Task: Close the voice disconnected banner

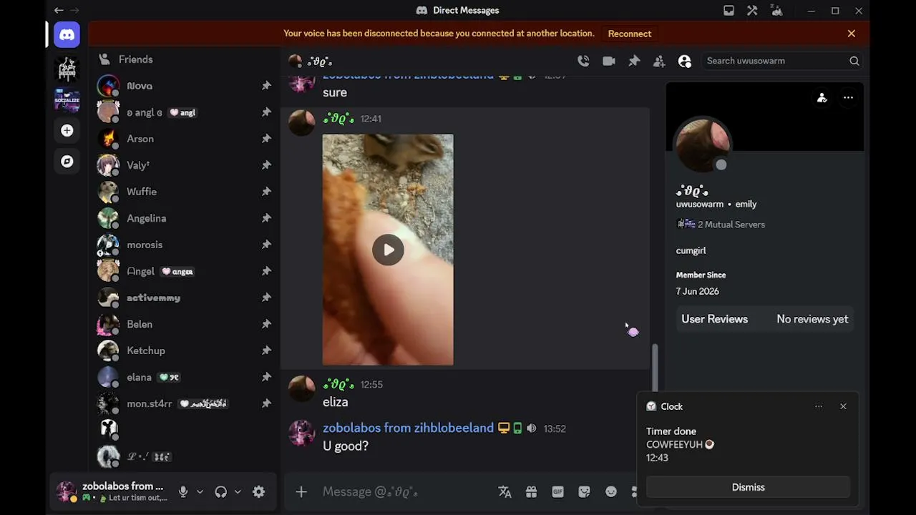Action: pyautogui.click(x=852, y=34)
